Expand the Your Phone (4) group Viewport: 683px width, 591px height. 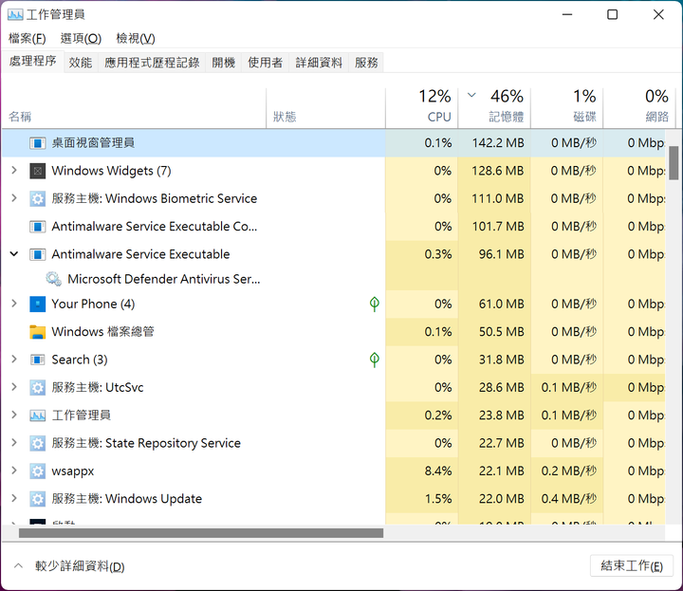pos(14,304)
